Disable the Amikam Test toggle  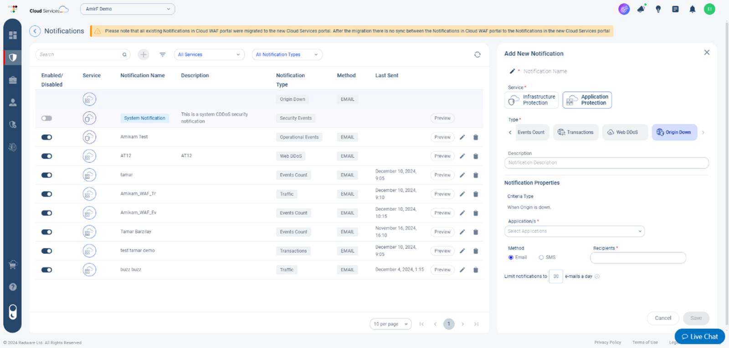(x=46, y=137)
